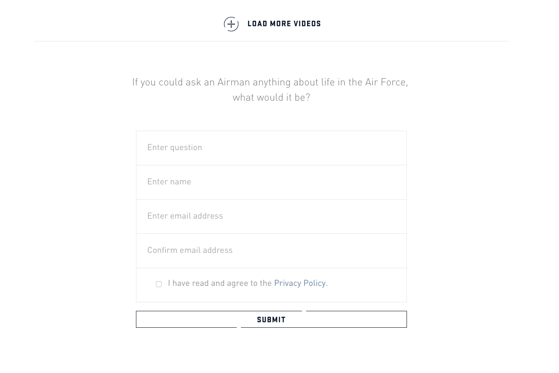Click into the Enter name field
The width and height of the screenshot is (559, 373).
[271, 182]
